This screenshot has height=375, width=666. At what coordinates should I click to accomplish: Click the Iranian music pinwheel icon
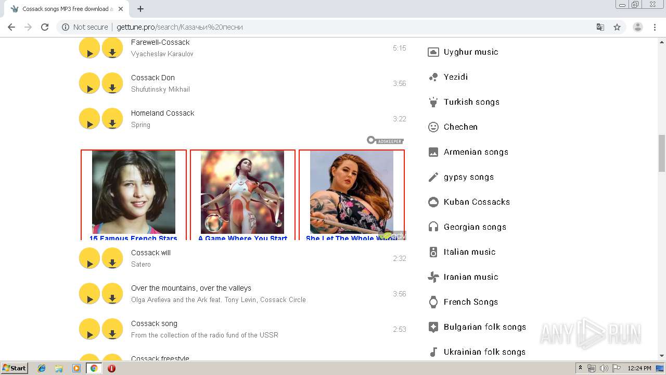(433, 277)
